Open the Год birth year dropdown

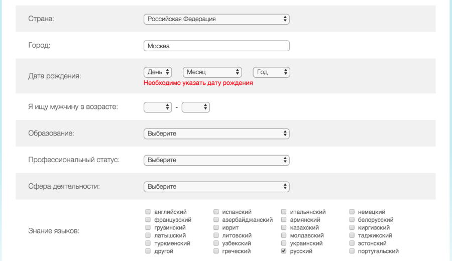pyautogui.click(x=271, y=72)
